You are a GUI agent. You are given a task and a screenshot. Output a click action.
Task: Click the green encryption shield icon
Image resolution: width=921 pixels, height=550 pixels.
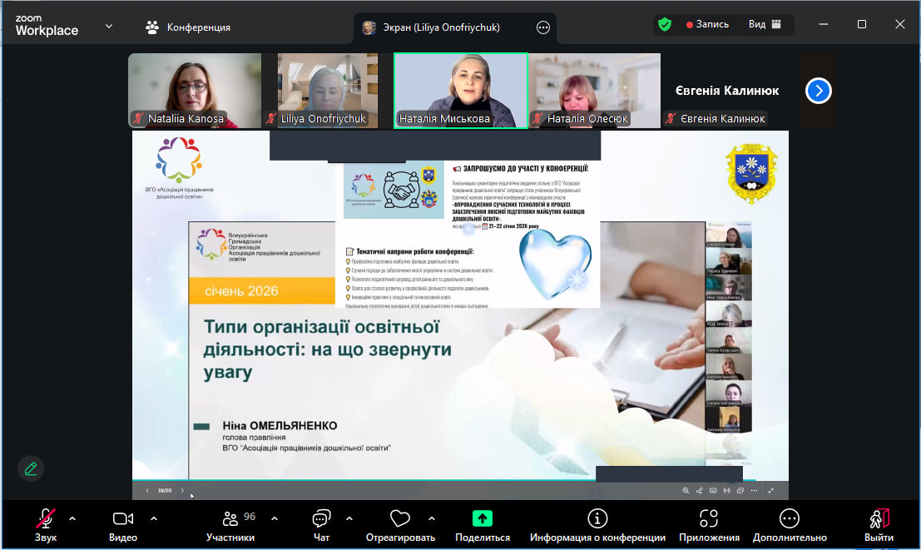click(664, 25)
